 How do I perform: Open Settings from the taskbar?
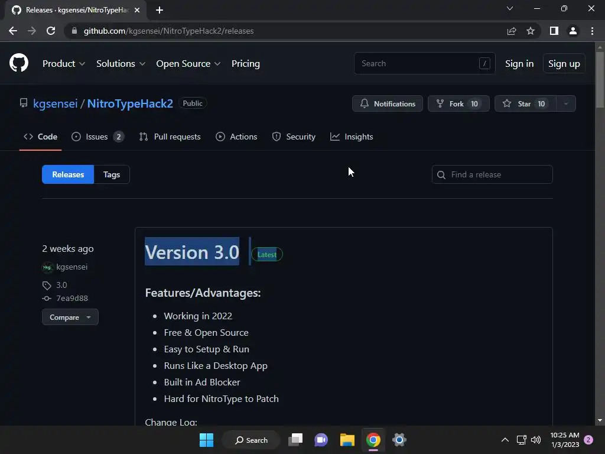coord(399,440)
